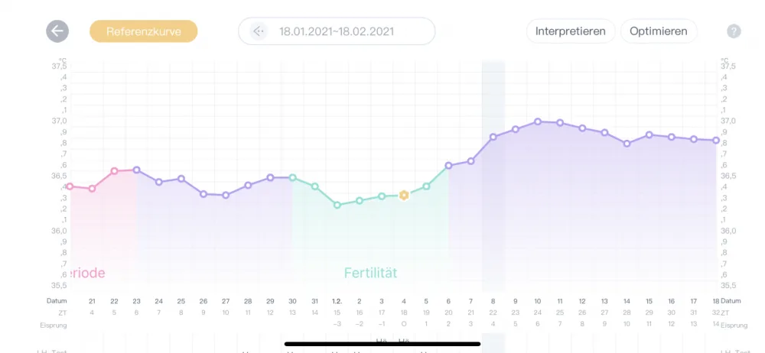Click the previous date range arrow icon

[x=259, y=31]
